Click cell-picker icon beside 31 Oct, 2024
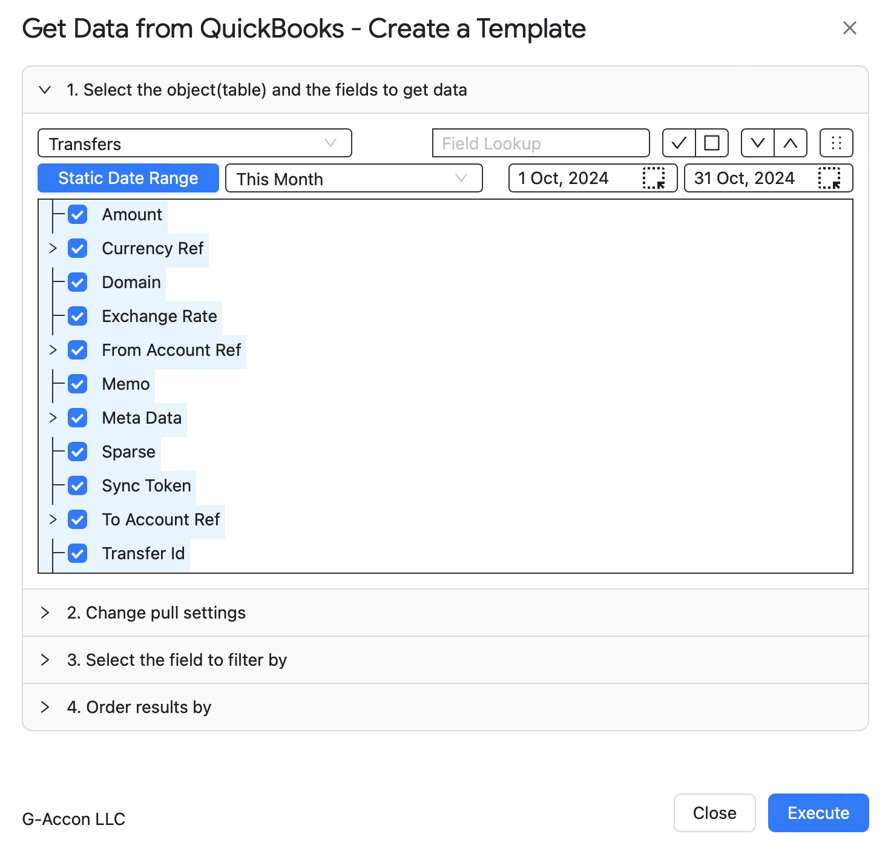Viewport: 891px width, 851px height. (829, 179)
